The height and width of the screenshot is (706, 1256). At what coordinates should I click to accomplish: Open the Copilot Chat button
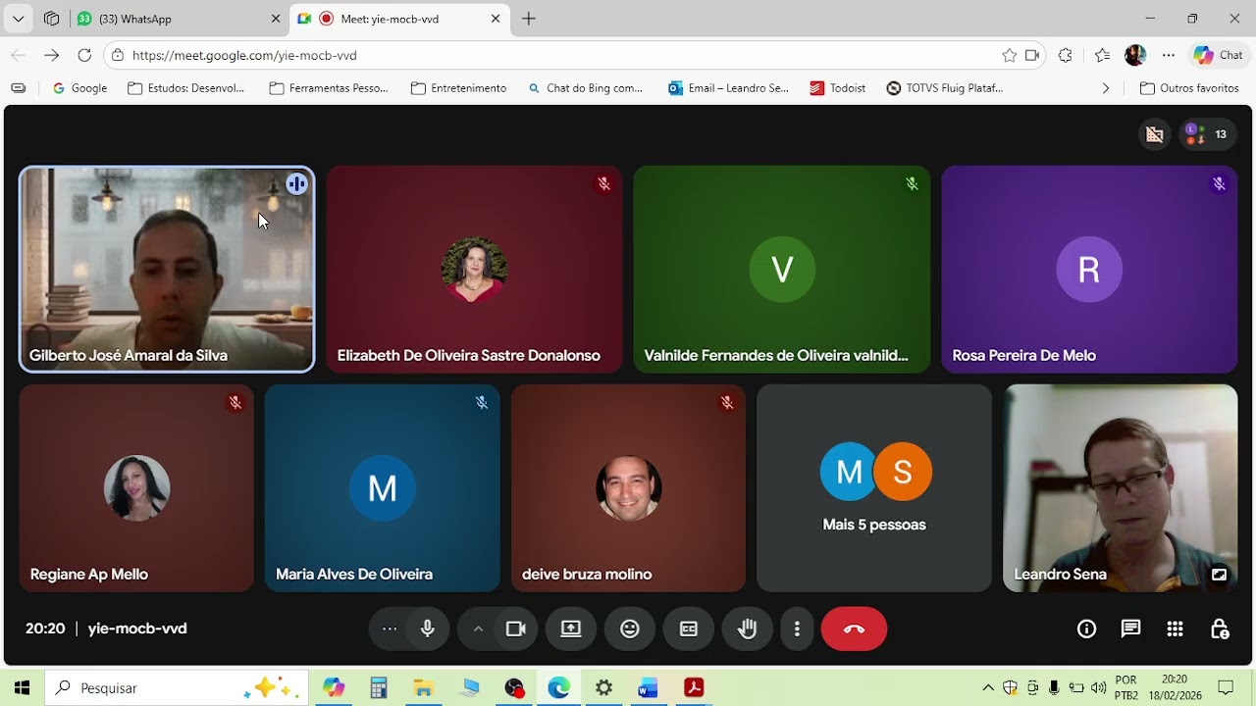point(1218,56)
